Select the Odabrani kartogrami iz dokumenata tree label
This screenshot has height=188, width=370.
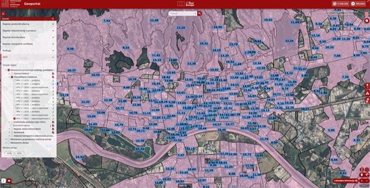tap(34, 135)
